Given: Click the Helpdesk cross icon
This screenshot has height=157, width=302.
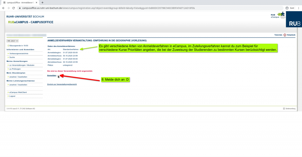Looking at the screenshot, I should pyautogui.click(x=285, y=35).
